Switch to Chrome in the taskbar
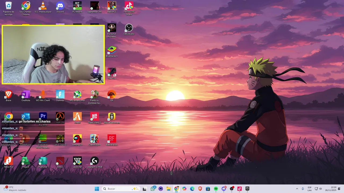344x193 pixels. pos(177,189)
